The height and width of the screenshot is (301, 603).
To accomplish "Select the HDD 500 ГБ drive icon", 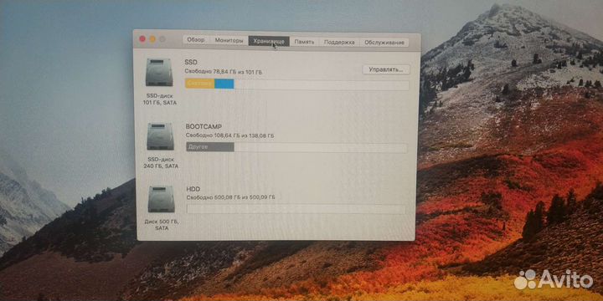I will coord(162,199).
